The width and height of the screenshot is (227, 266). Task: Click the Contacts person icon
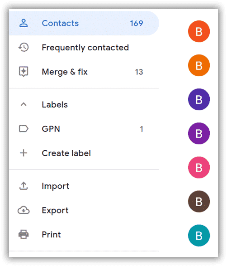(x=24, y=23)
